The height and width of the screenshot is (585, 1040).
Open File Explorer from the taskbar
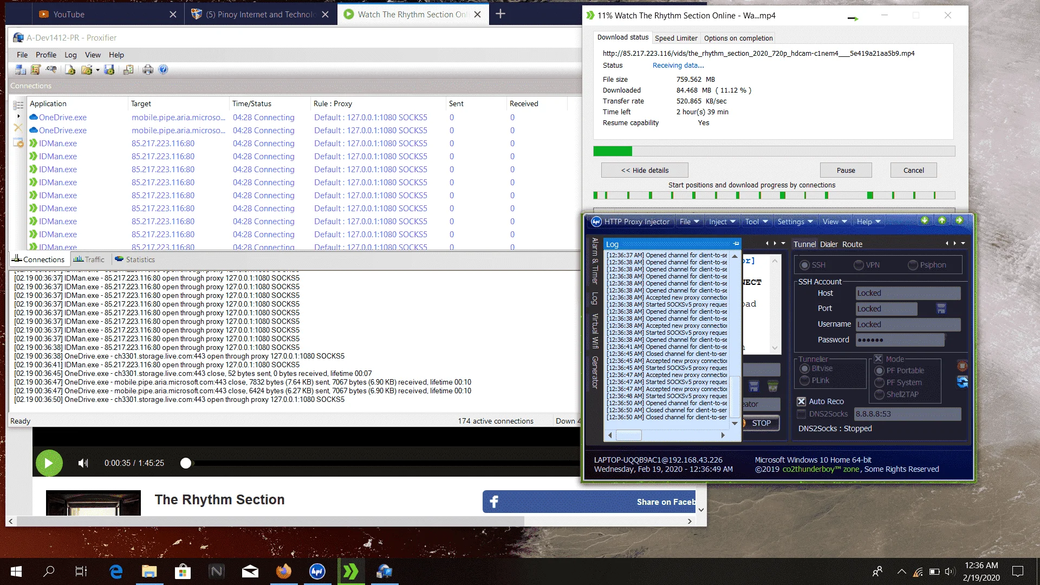[x=149, y=571]
